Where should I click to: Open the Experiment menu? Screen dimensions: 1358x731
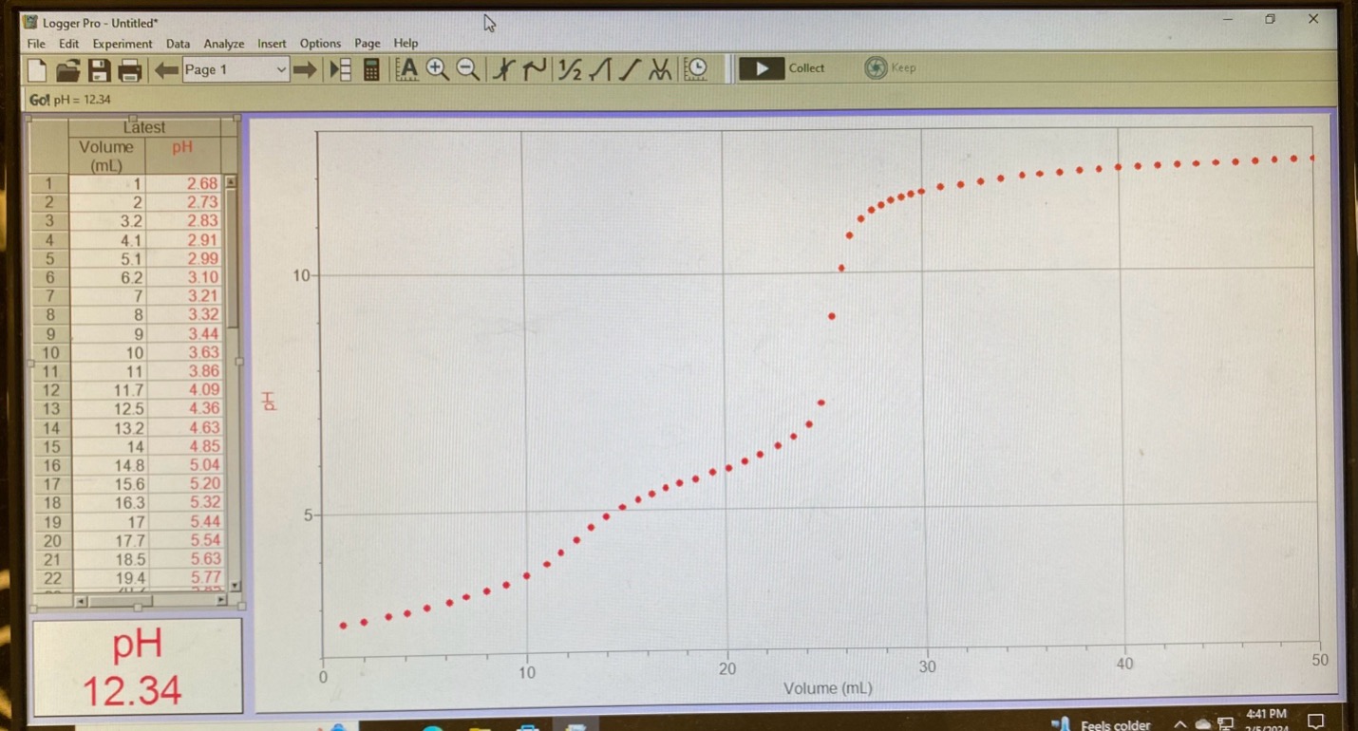[x=123, y=43]
